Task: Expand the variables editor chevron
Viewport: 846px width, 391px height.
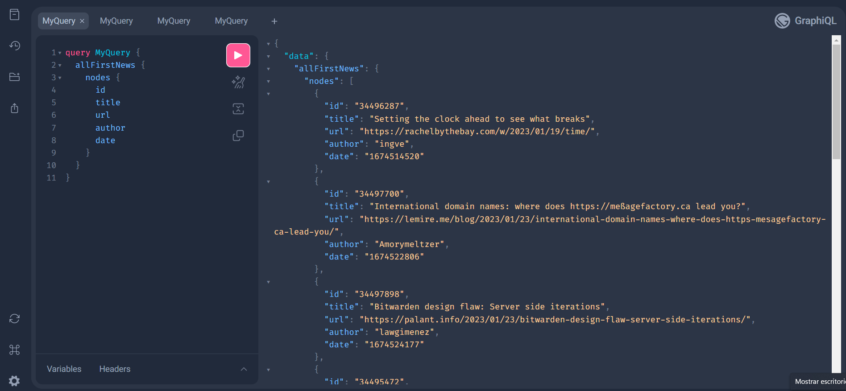Action: (244, 369)
